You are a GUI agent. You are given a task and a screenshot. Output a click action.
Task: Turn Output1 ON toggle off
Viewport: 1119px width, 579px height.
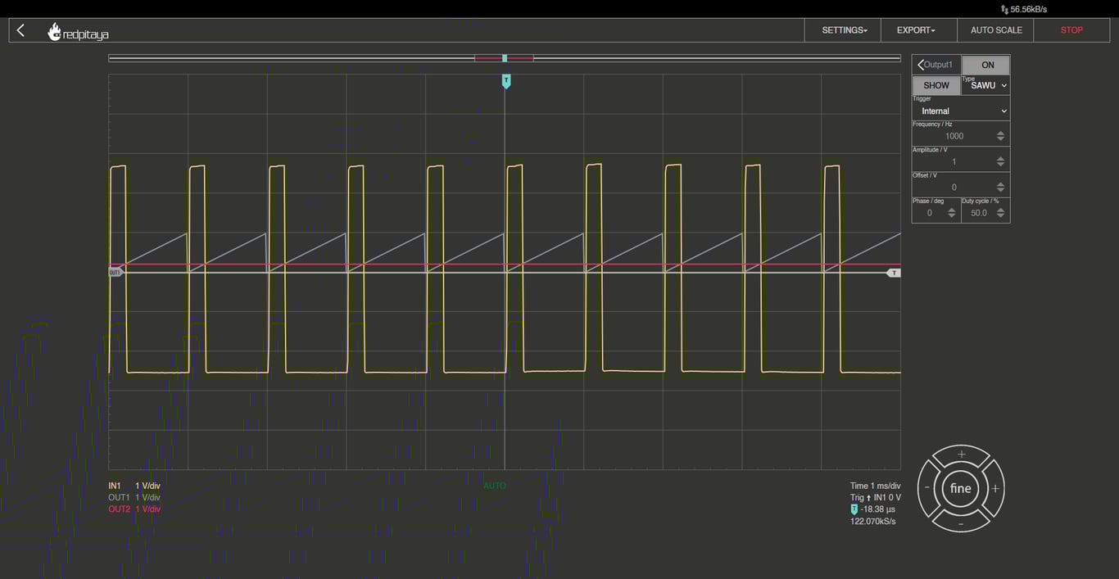pyautogui.click(x=986, y=65)
